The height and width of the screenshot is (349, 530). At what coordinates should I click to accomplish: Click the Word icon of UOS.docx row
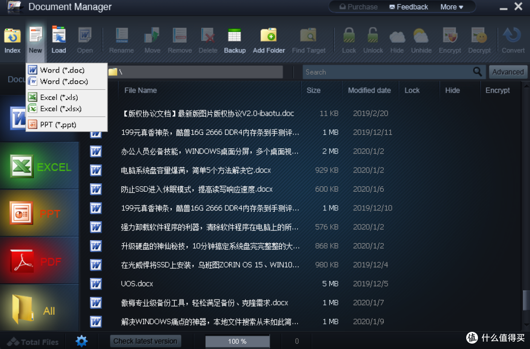click(96, 284)
